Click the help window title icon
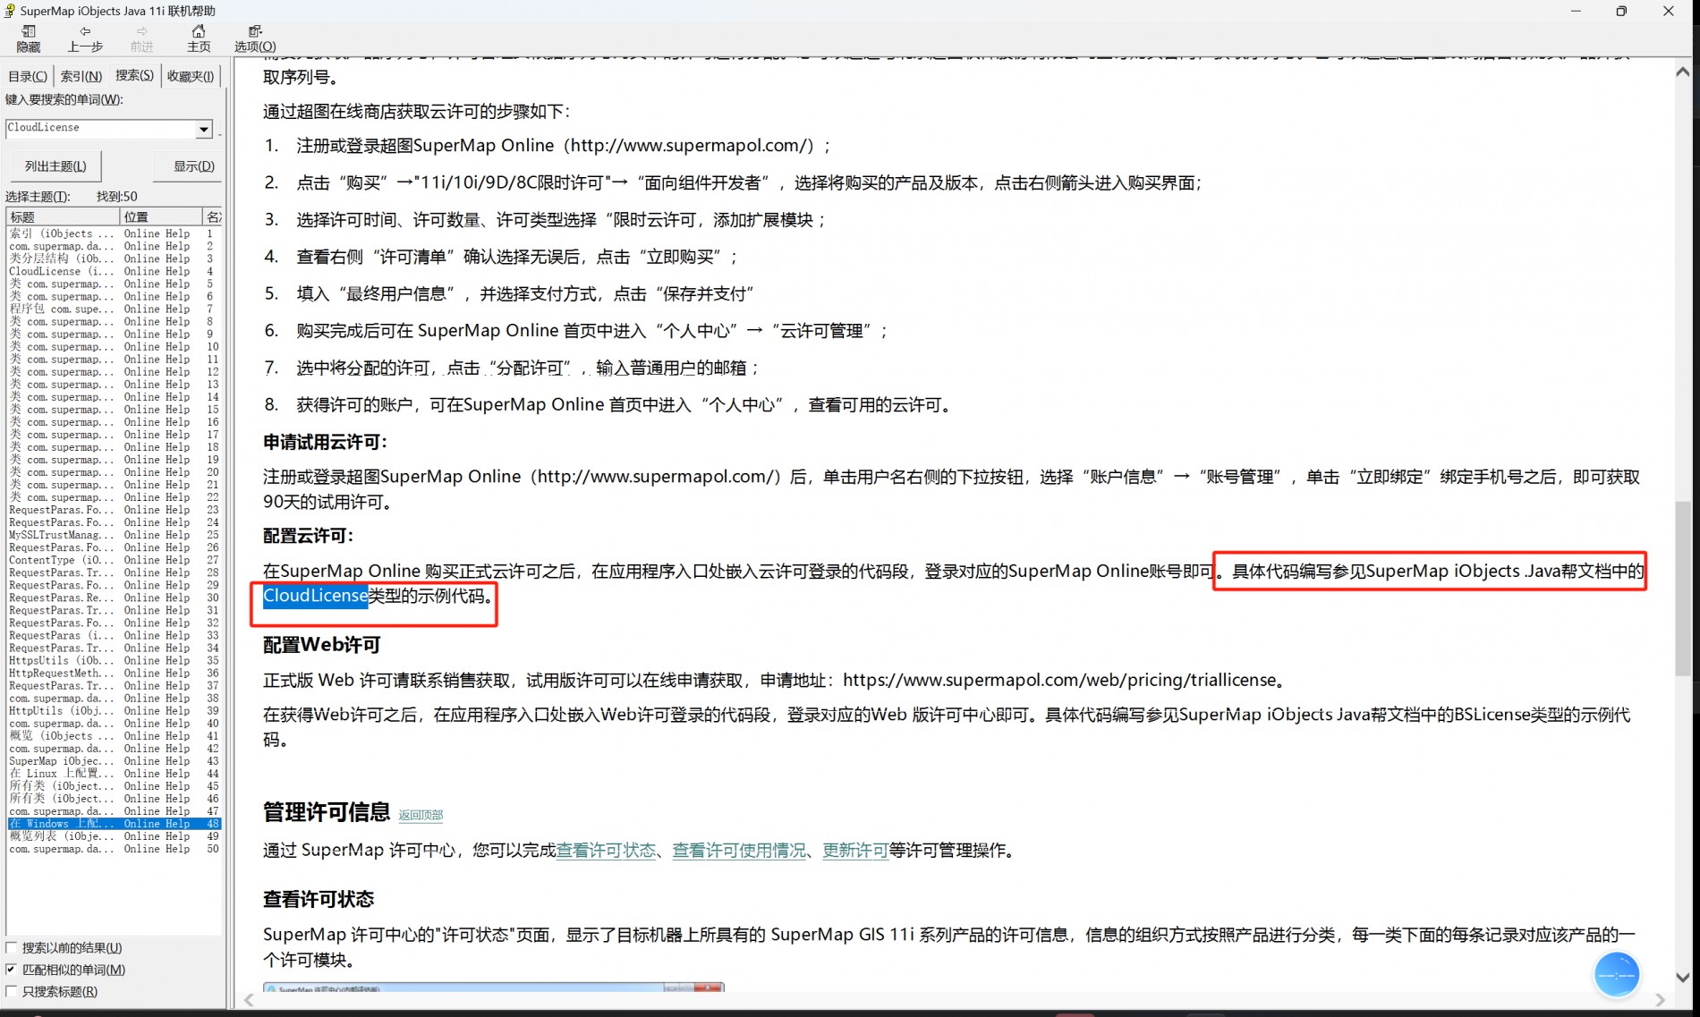Image resolution: width=1700 pixels, height=1017 pixels. (9, 11)
